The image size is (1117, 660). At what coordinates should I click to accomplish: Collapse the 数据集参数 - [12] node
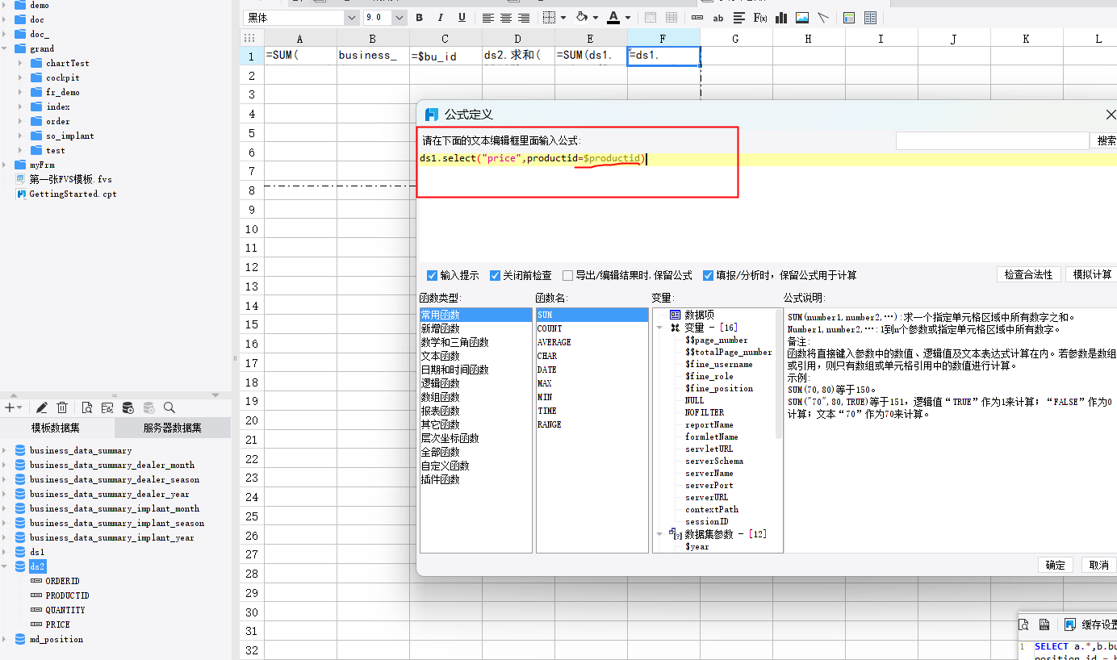(659, 534)
